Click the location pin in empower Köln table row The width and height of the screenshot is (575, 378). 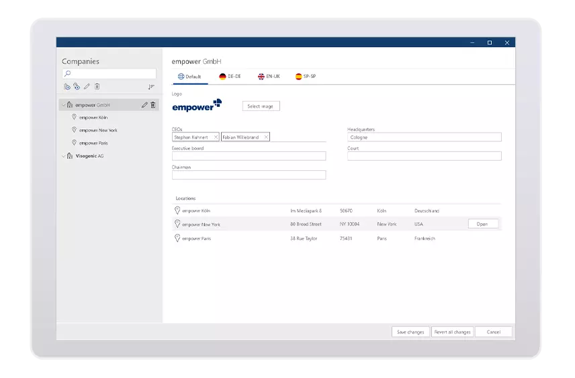coord(177,211)
